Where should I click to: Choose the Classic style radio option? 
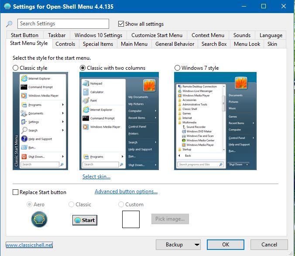pyautogui.click(x=16, y=68)
